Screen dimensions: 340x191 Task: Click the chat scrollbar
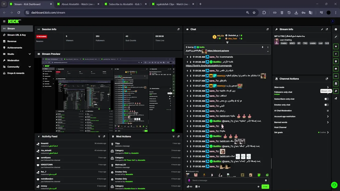coord(271,163)
